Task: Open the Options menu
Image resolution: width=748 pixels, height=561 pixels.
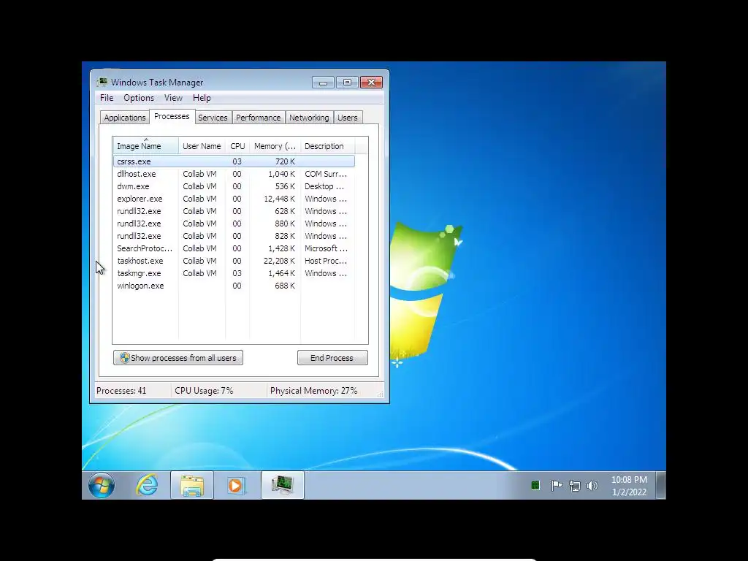Action: pyautogui.click(x=139, y=98)
